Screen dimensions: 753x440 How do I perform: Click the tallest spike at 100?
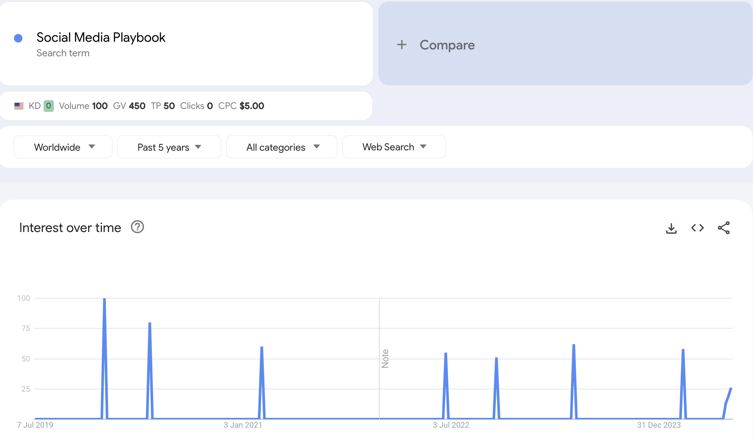tap(104, 301)
